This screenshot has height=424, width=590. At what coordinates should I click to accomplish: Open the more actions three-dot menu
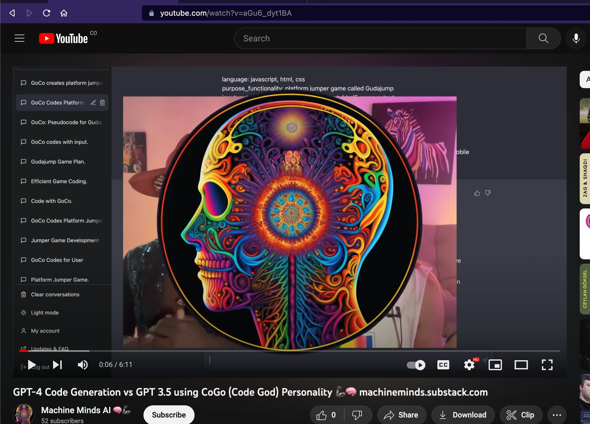(557, 415)
